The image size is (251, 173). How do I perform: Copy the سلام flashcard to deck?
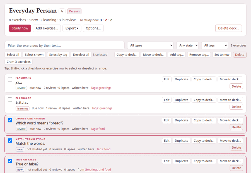pyautogui.click(x=204, y=79)
